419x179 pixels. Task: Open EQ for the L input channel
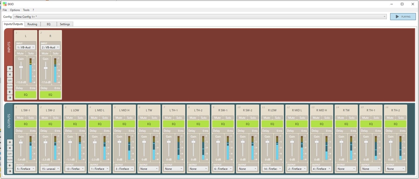click(26, 95)
